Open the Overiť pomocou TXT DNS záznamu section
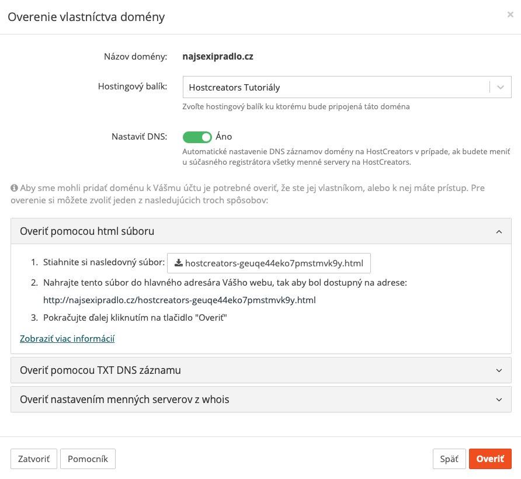Viewport: 521px width, 479px height. [x=261, y=370]
